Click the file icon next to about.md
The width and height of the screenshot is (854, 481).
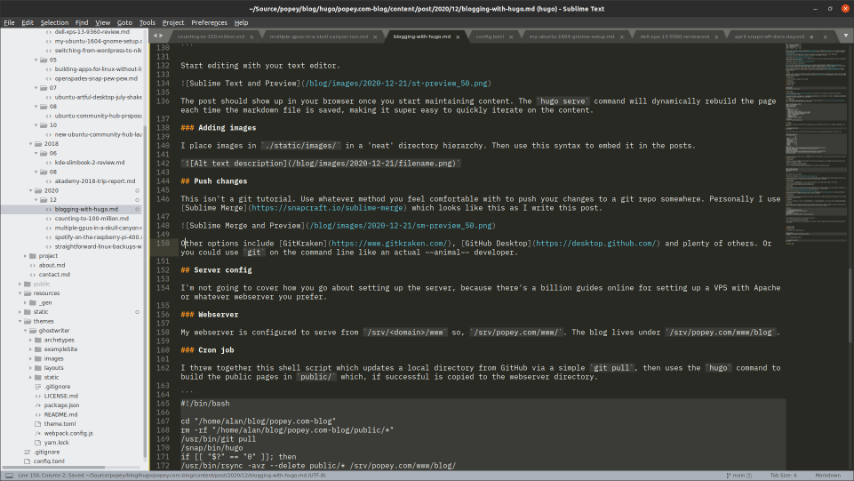(33, 265)
